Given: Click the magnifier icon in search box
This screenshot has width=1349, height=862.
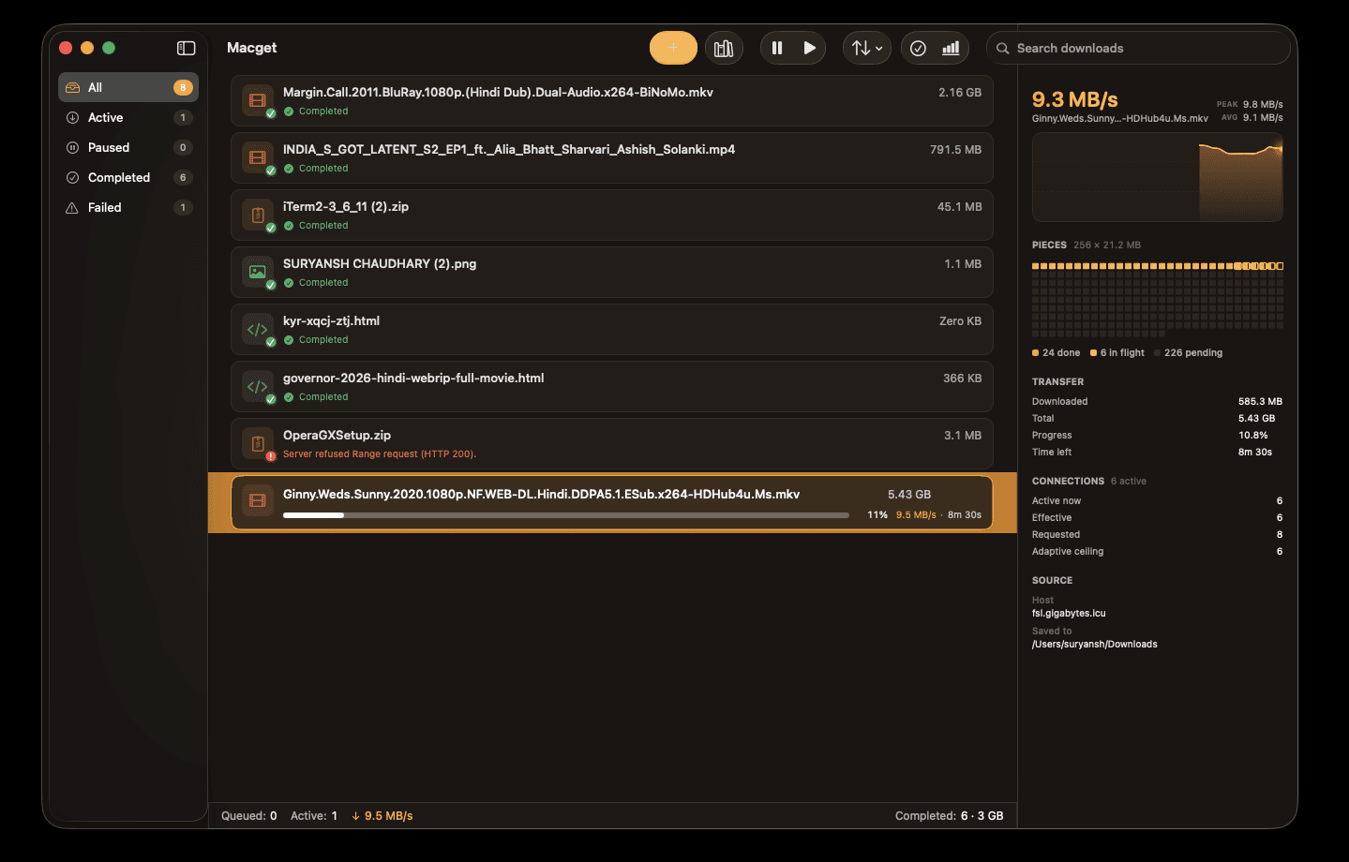Looking at the screenshot, I should tap(1002, 48).
